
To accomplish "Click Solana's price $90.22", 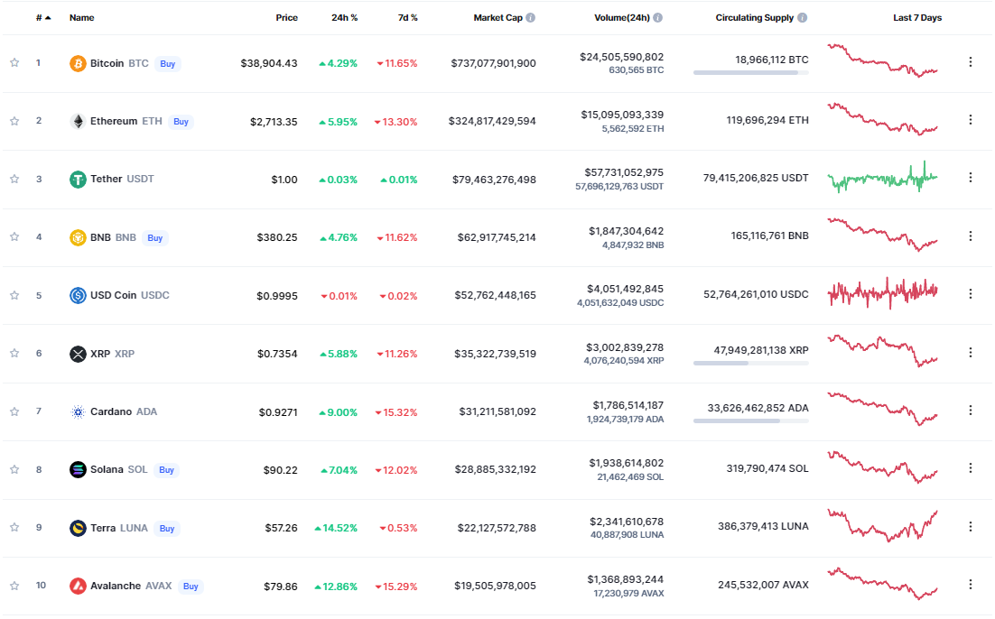I will [281, 470].
